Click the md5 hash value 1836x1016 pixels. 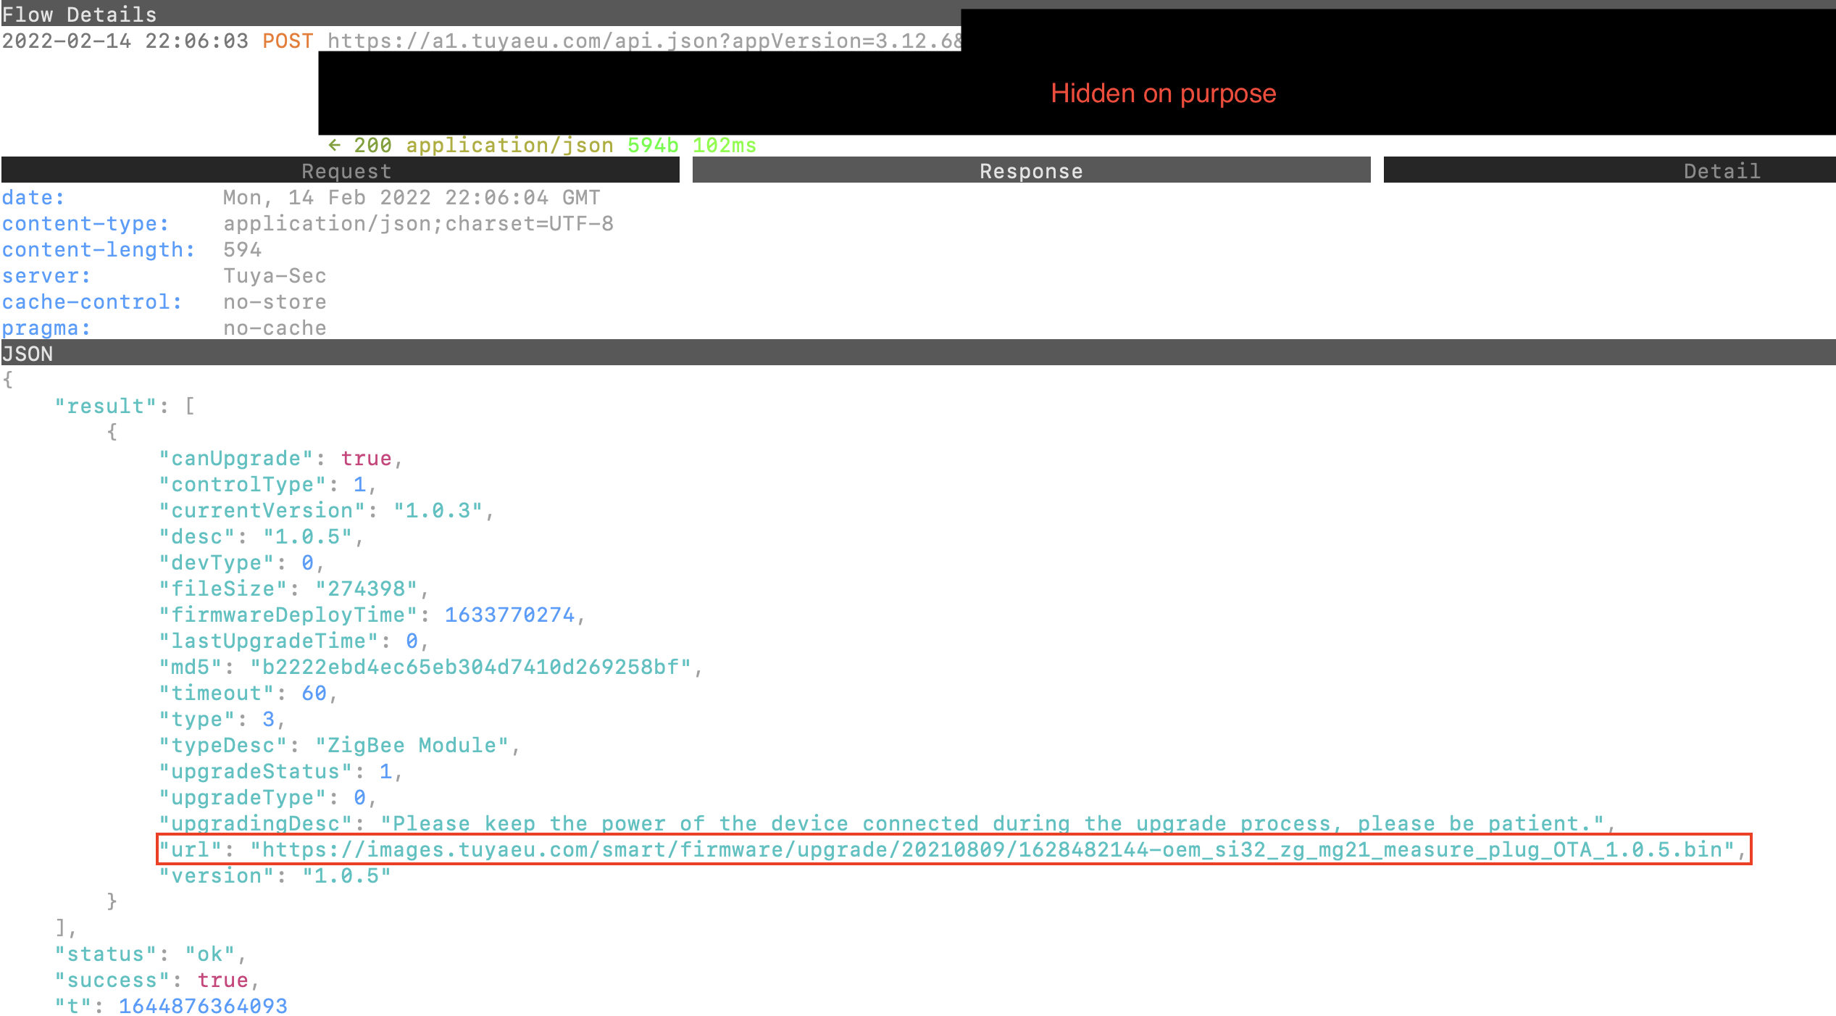471,667
